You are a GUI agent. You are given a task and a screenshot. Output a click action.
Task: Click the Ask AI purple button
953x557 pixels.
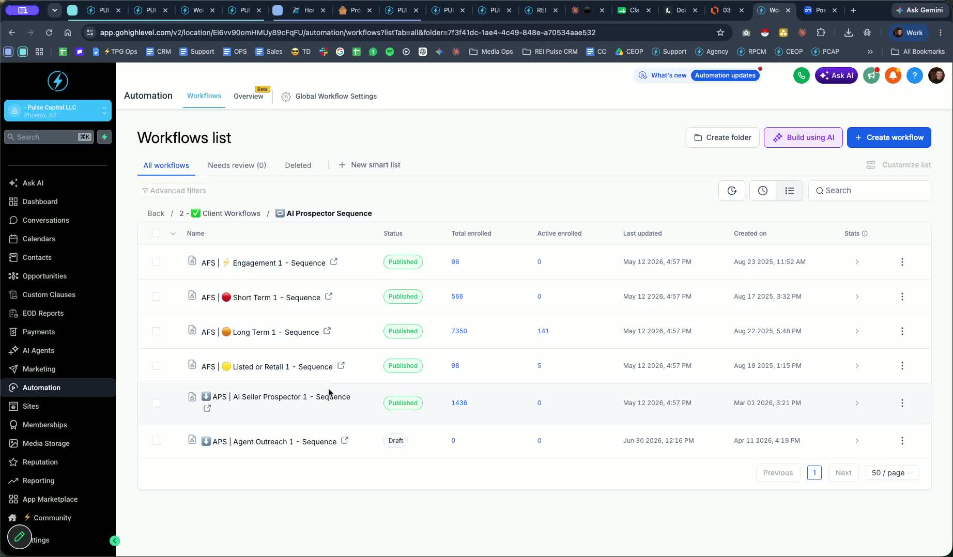click(836, 75)
